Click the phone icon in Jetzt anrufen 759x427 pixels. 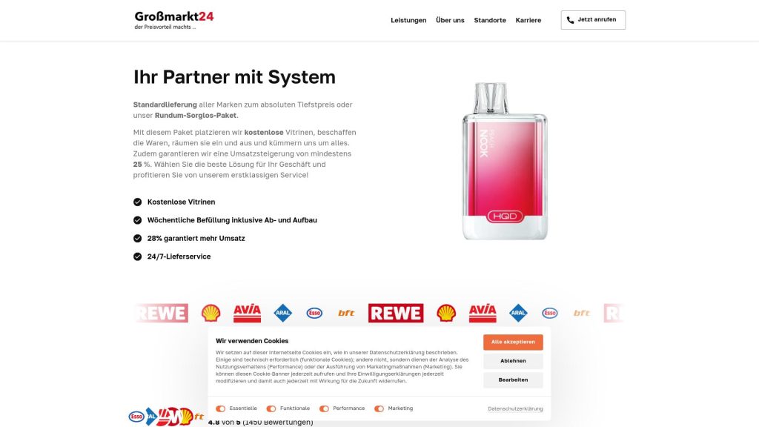[x=570, y=20]
